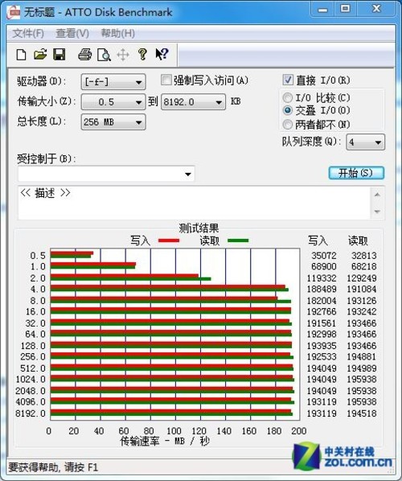Expand the 0.5 transfer size start dropdown
The height and width of the screenshot is (481, 402).
coord(113,102)
